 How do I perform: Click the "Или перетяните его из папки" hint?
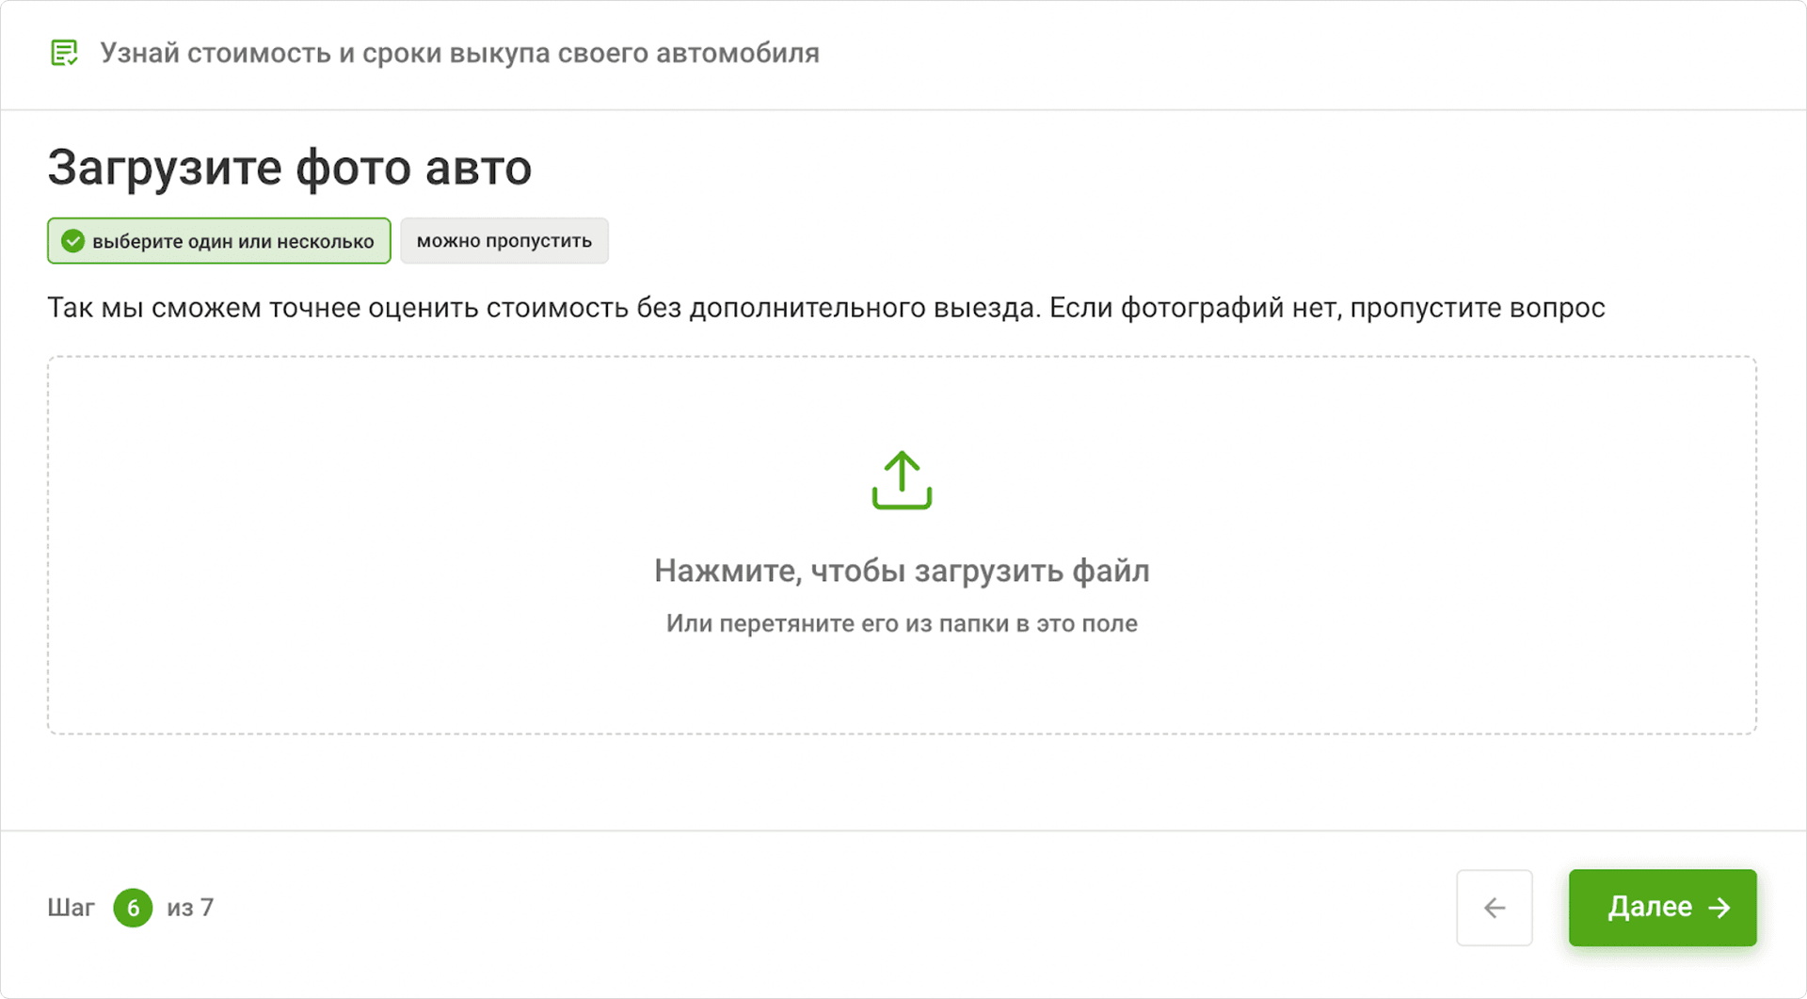(901, 623)
